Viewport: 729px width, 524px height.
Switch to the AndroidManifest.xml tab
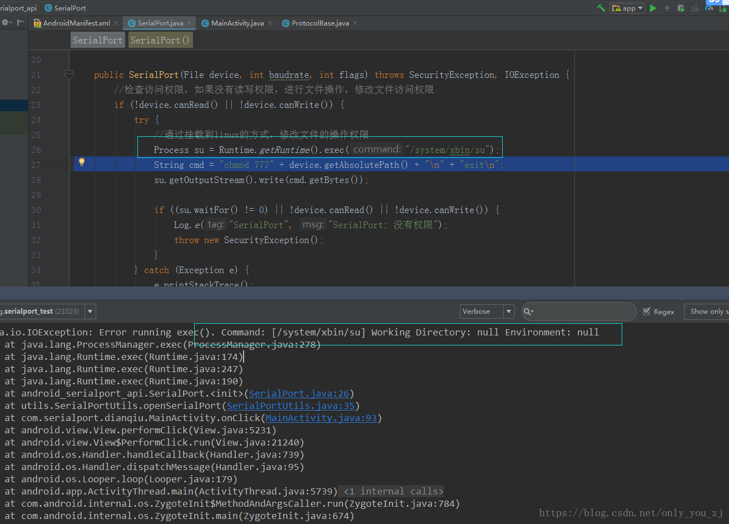76,23
